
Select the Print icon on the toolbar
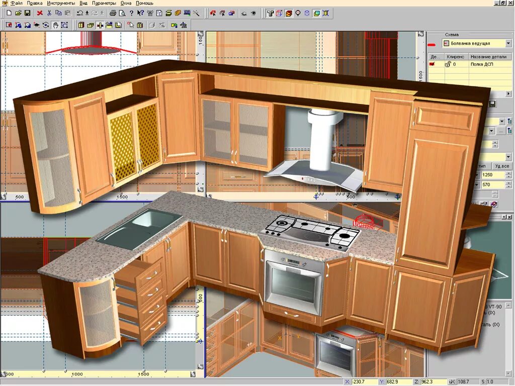(113, 14)
